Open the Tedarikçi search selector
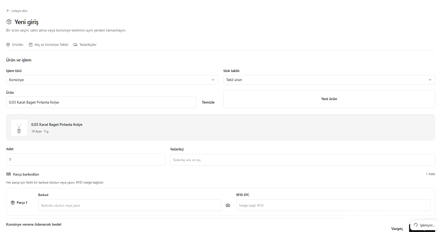438x232 pixels. [302, 160]
